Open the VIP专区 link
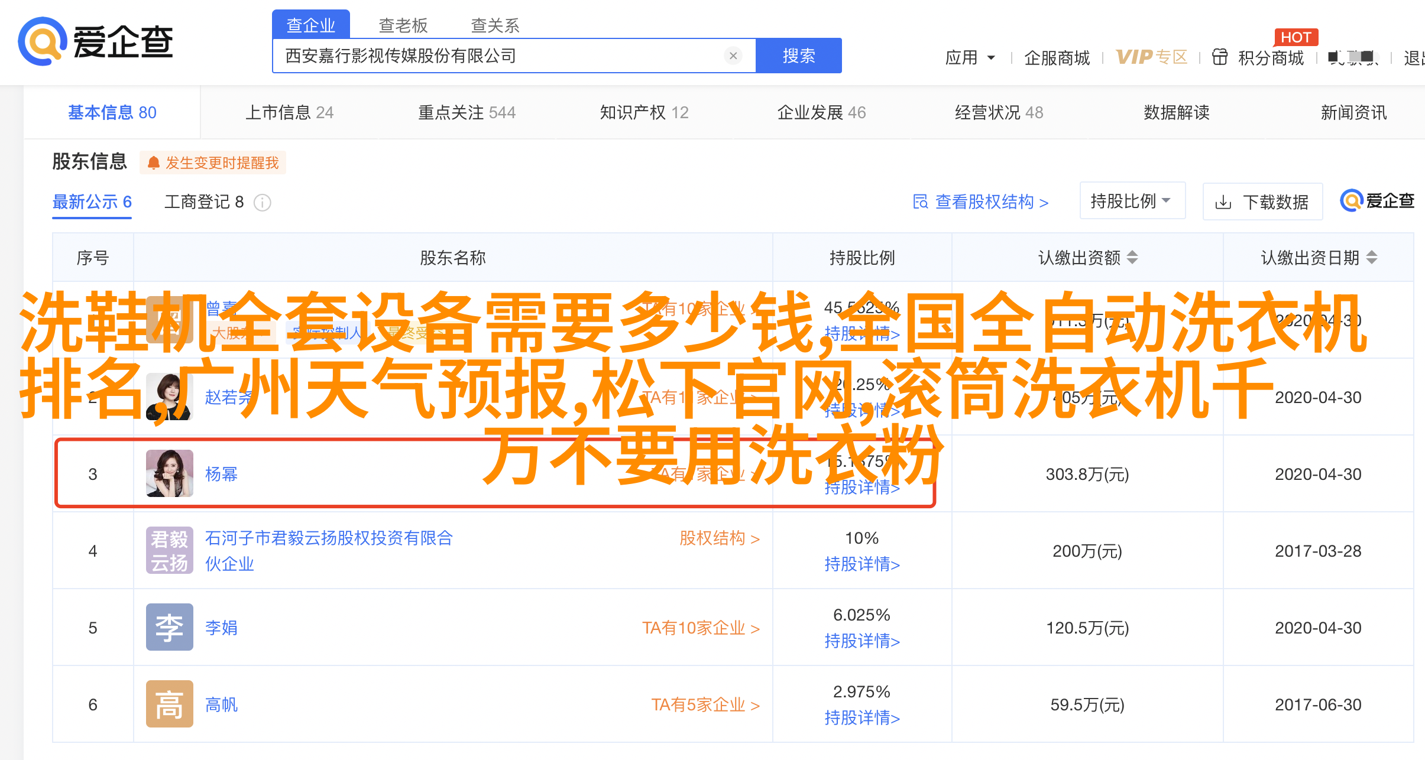This screenshot has width=1425, height=760. 1151,57
